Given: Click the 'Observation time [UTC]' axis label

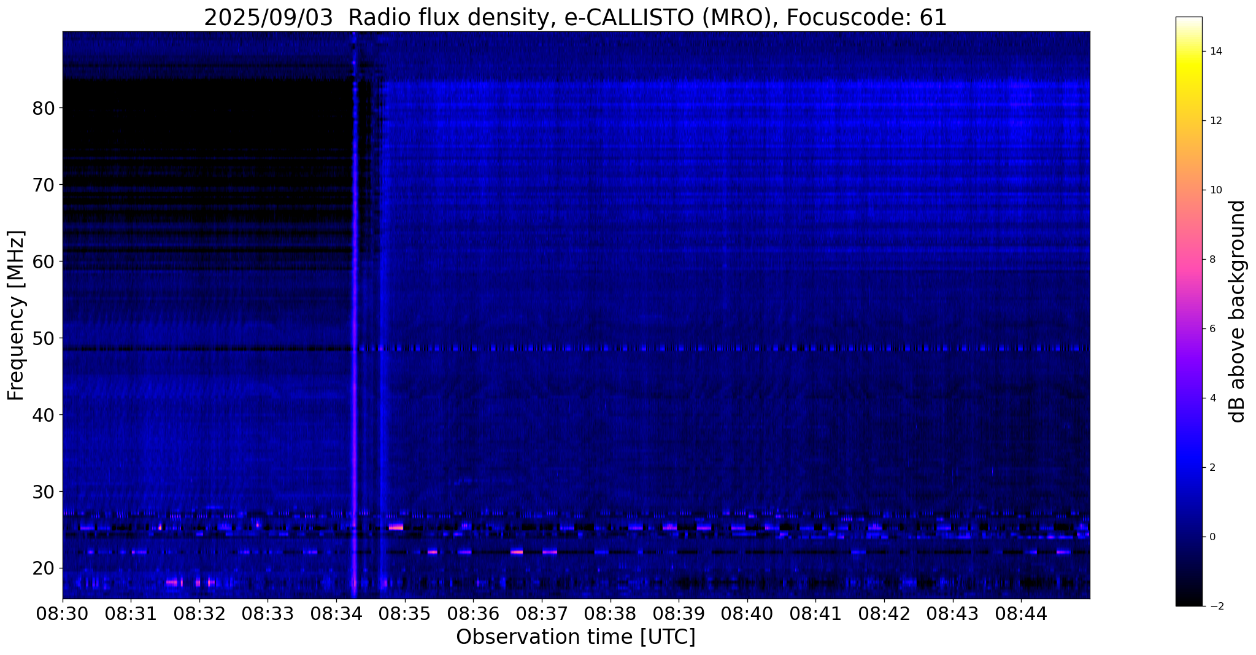Looking at the screenshot, I should click(x=576, y=637).
